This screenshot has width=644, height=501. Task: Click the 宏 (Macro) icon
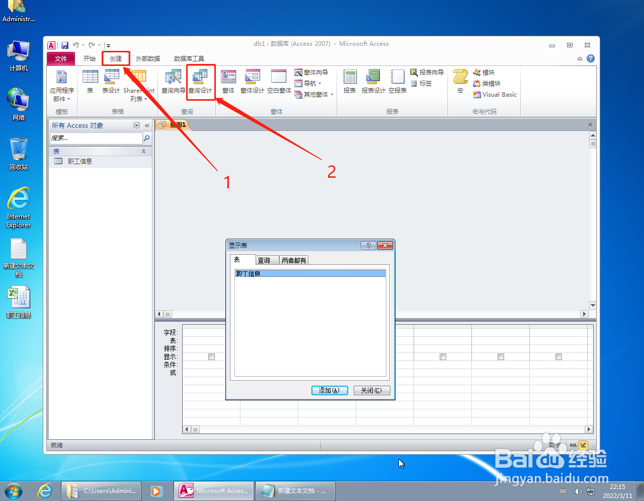coord(460,82)
